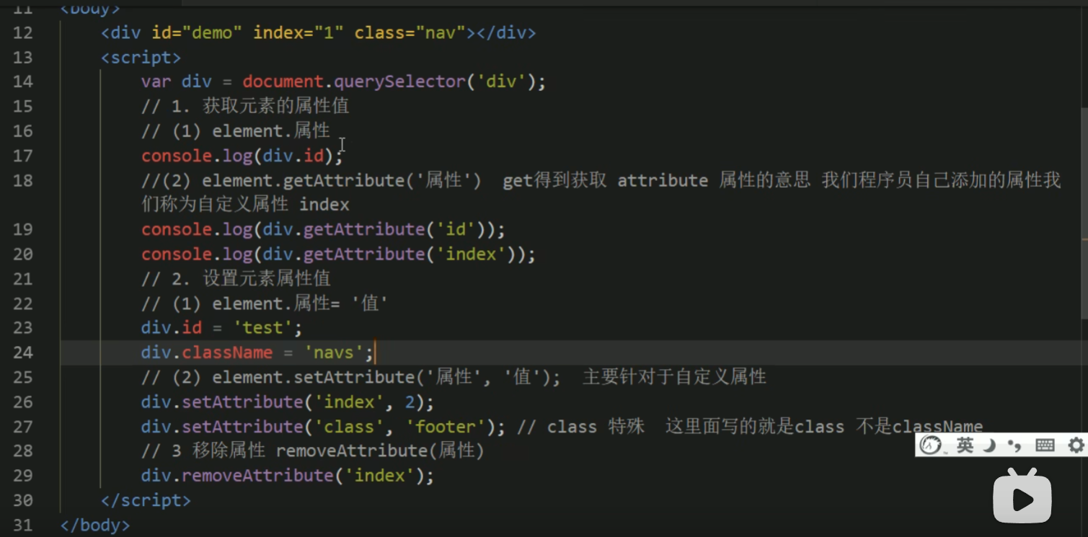This screenshot has width=1088, height=537.
Task: Click the comment '// 2. 设置元素属性值'
Action: point(236,278)
